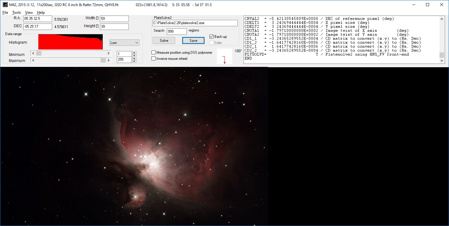Click the CD1_1 header line
This screenshot has height=226, width=449.
pyautogui.click(x=333, y=38)
